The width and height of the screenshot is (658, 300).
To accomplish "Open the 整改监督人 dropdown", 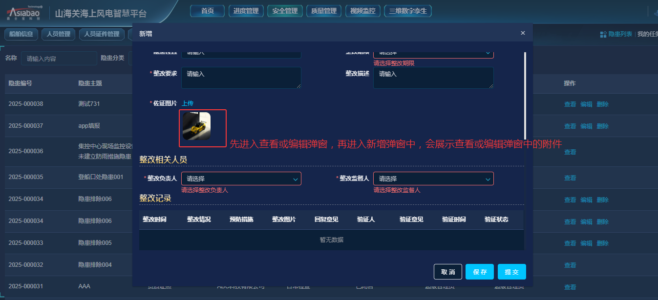I will (x=433, y=179).
